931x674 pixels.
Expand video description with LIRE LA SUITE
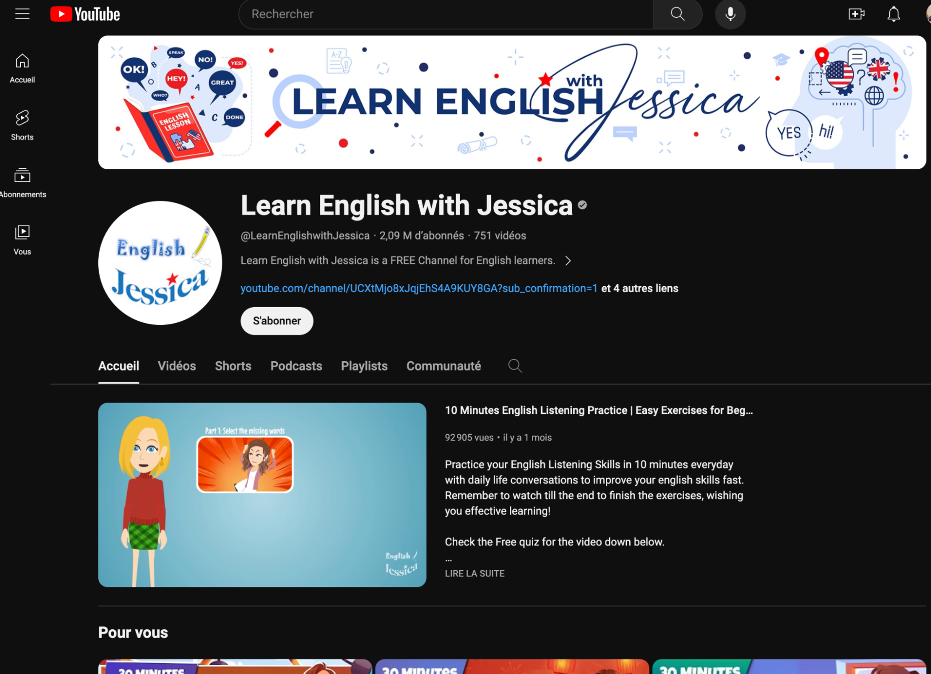(474, 573)
